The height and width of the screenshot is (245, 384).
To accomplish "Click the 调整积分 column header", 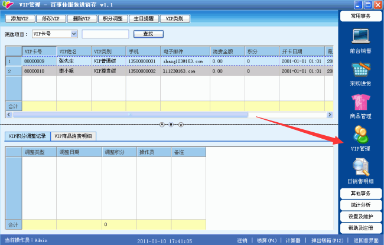I will pyautogui.click(x=119, y=152).
